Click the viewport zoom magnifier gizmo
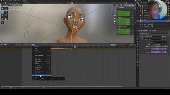 pos(115,16)
